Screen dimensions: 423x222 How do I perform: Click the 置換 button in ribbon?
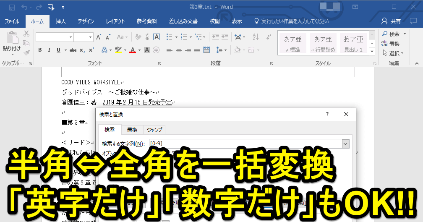(391, 44)
